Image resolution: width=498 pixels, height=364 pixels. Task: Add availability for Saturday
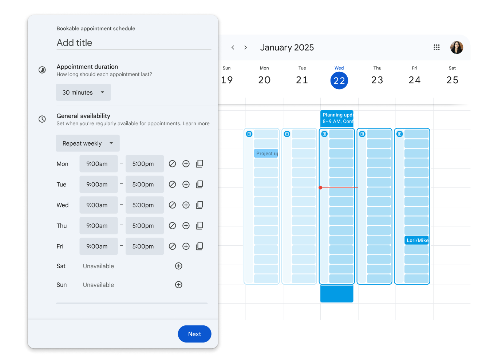178,266
